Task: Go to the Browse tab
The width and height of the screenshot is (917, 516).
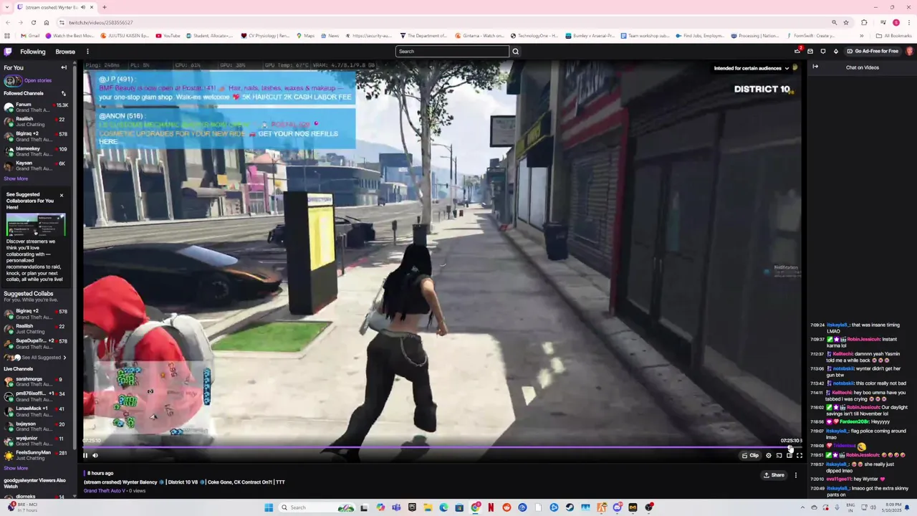Action: click(65, 52)
